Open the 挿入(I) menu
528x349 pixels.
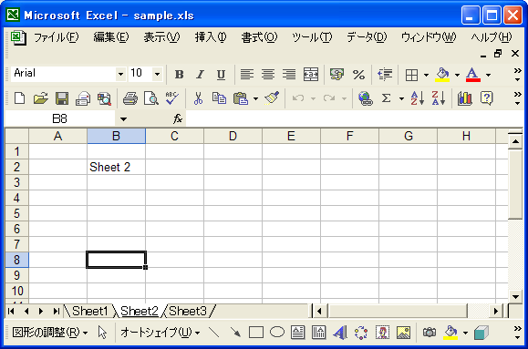pos(211,37)
